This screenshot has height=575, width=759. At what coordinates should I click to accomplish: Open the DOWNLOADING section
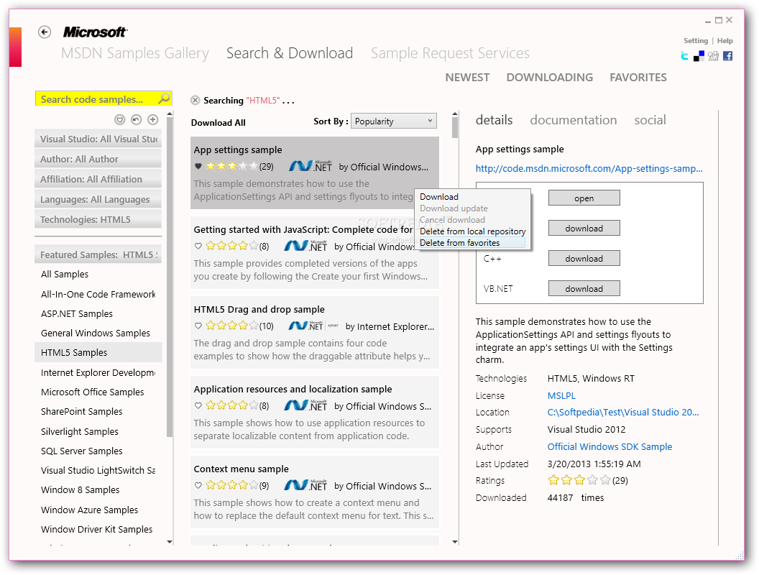coord(549,78)
